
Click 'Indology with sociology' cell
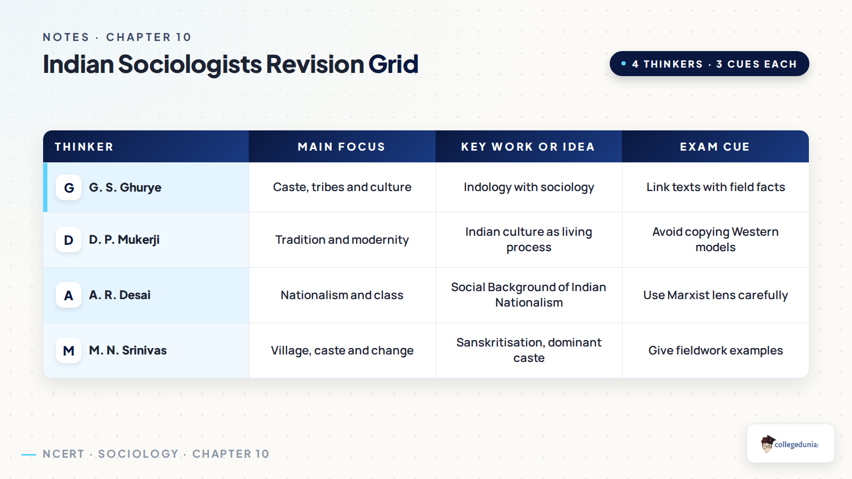[x=529, y=187]
